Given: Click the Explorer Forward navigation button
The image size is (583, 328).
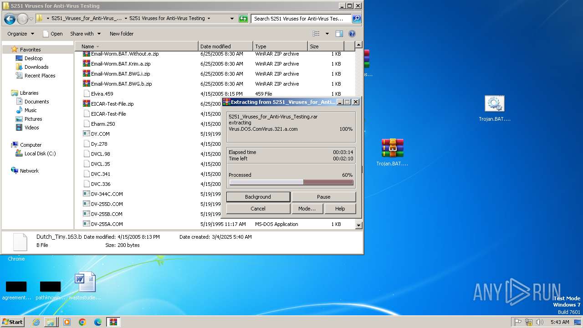Looking at the screenshot, I should tap(22, 19).
